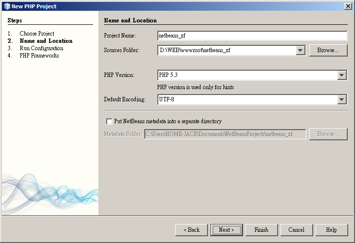Open Help for this wizard

(x=332, y=230)
